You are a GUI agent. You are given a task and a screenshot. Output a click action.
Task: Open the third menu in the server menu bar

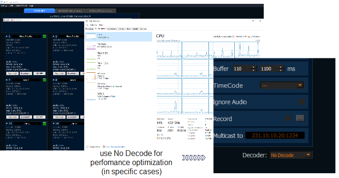tap(21, 6)
